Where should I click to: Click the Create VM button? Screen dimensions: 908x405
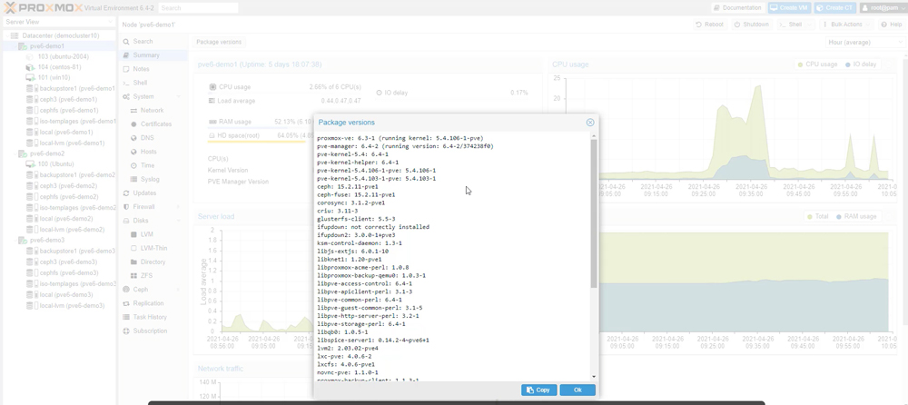click(789, 7)
